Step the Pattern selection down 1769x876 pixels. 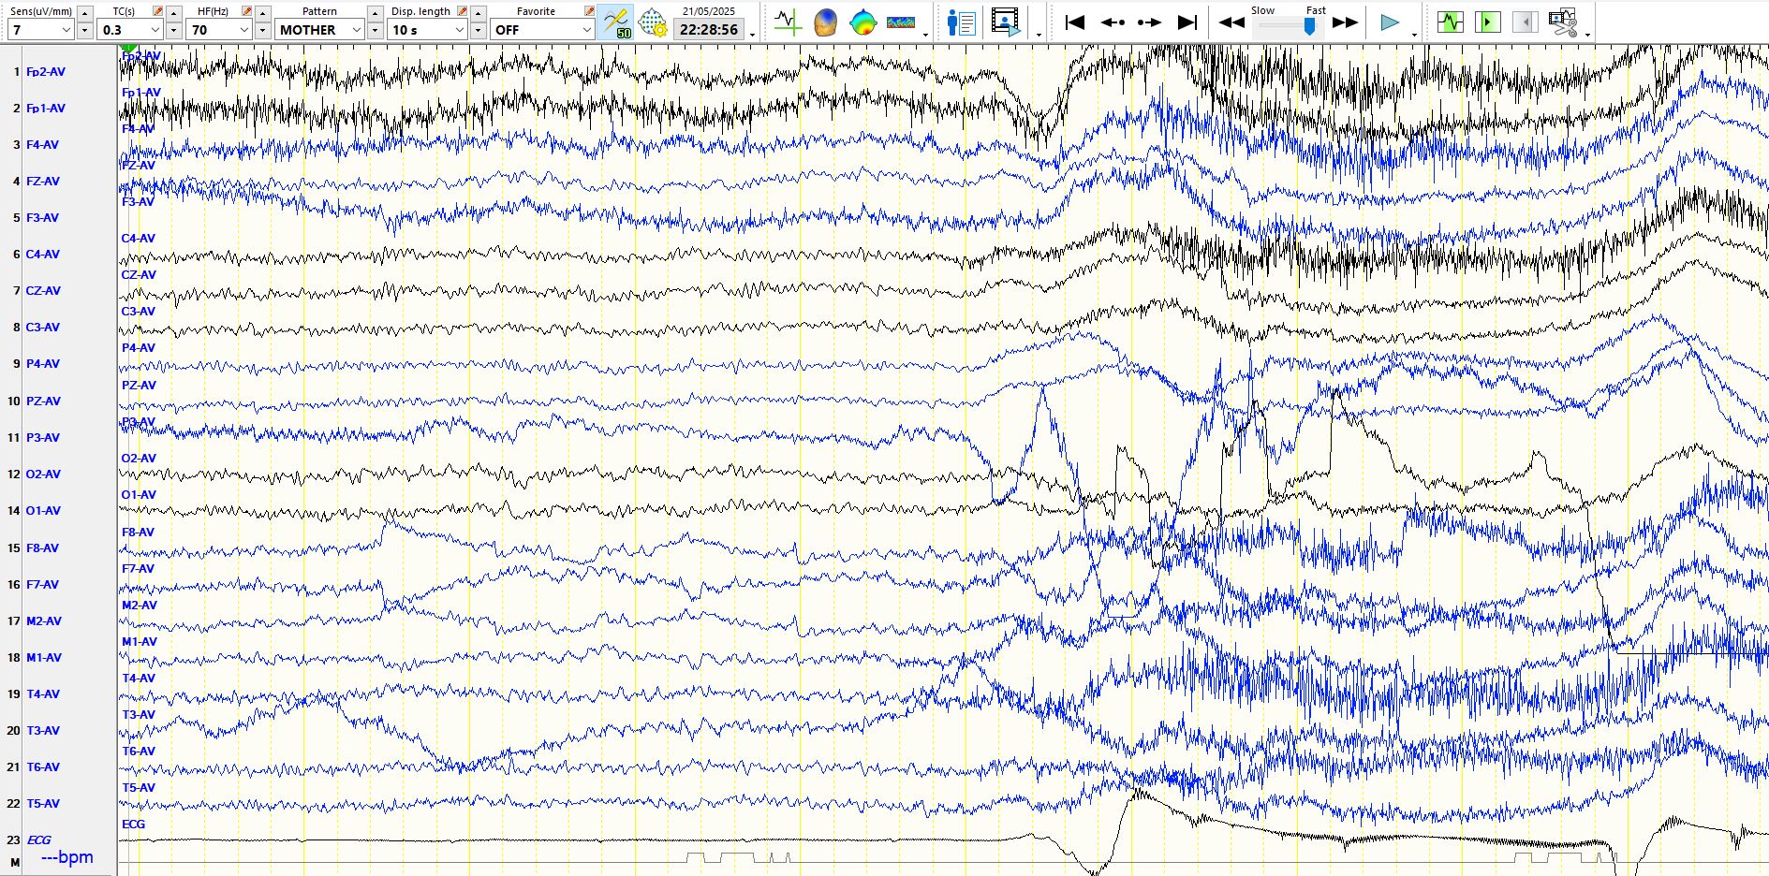[x=375, y=30]
